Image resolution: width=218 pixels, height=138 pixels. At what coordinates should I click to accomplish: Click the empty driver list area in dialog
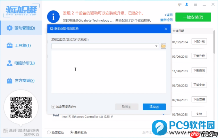click(109, 72)
